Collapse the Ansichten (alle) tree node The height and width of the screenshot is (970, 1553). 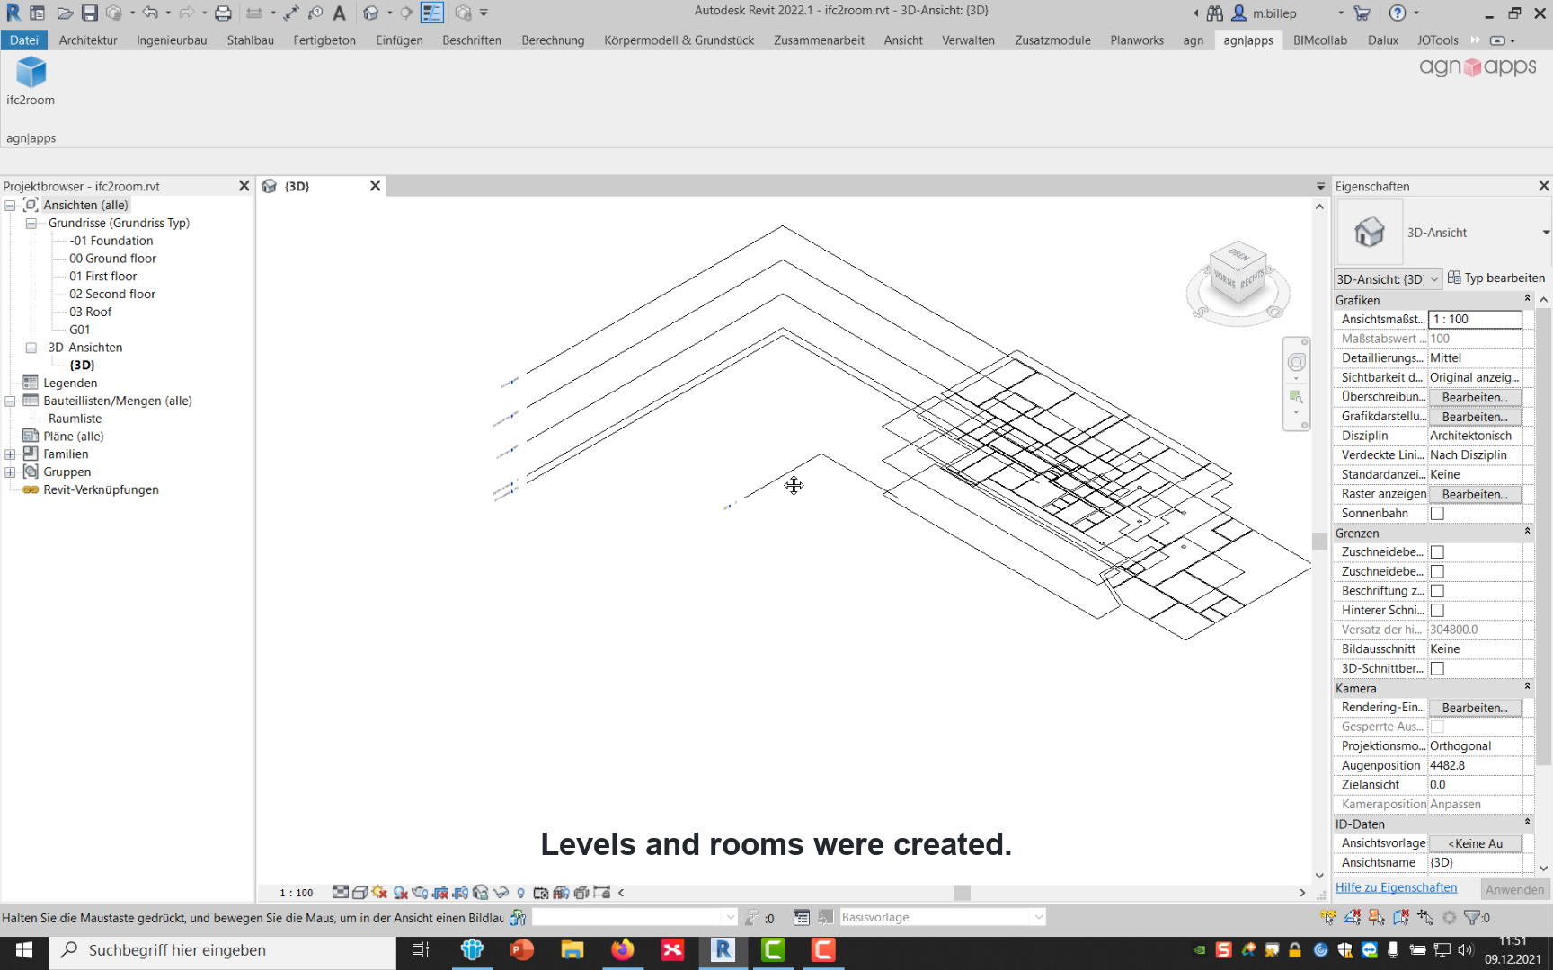pyautogui.click(x=10, y=206)
